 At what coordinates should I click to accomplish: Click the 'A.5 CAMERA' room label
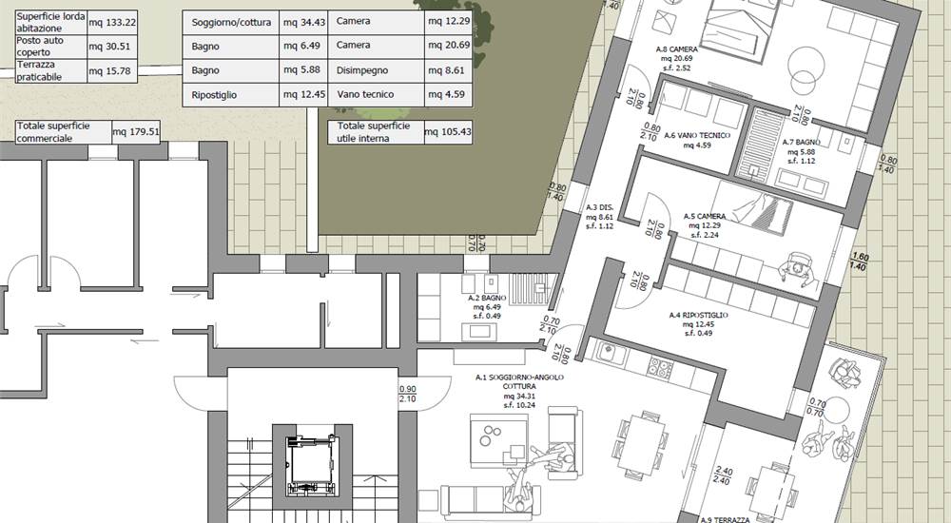(x=704, y=217)
